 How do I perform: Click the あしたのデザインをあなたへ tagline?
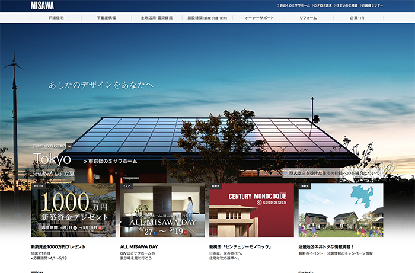click(101, 85)
